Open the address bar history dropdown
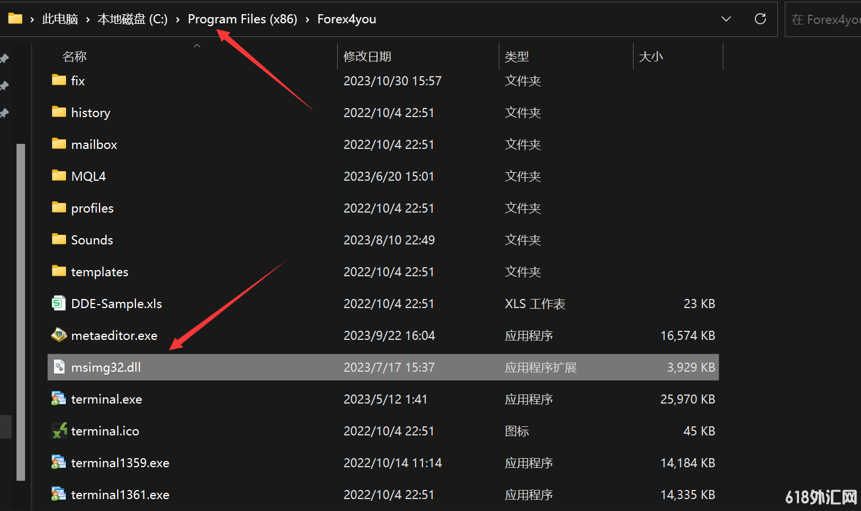Viewport: 861px width, 511px height. pos(726,19)
